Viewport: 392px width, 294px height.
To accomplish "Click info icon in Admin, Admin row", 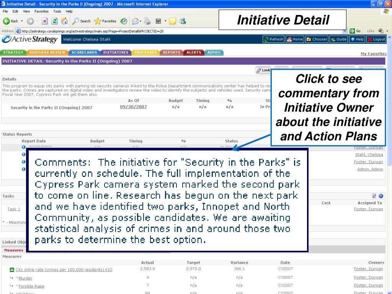I will click(23, 169).
